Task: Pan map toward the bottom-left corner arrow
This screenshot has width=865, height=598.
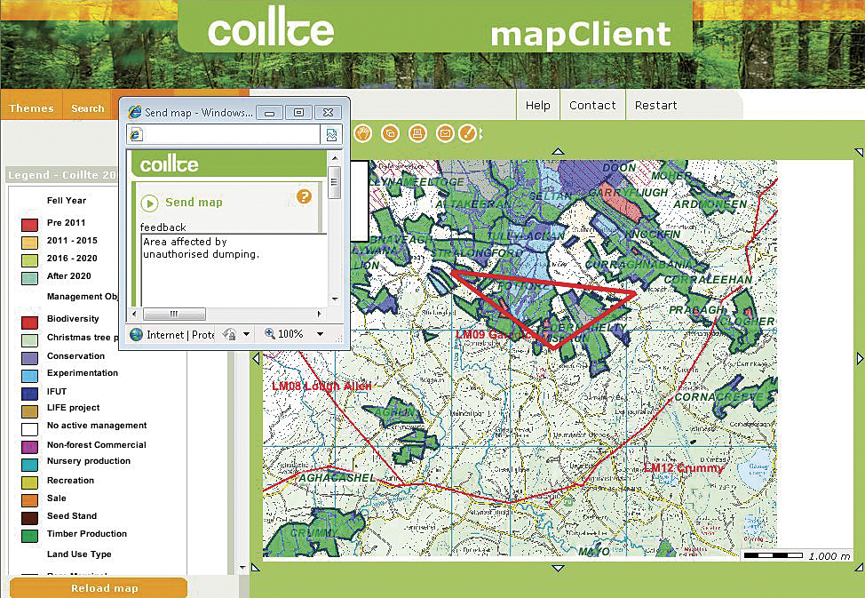Action: click(256, 567)
